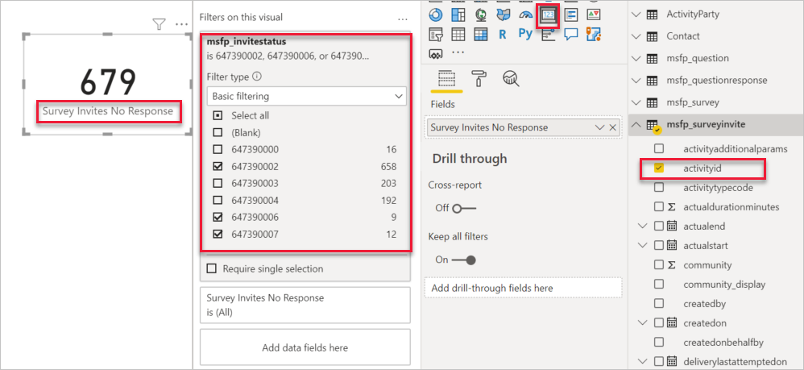The height and width of the screenshot is (370, 804).
Task: Click Add drill-through fields here well
Action: click(523, 288)
